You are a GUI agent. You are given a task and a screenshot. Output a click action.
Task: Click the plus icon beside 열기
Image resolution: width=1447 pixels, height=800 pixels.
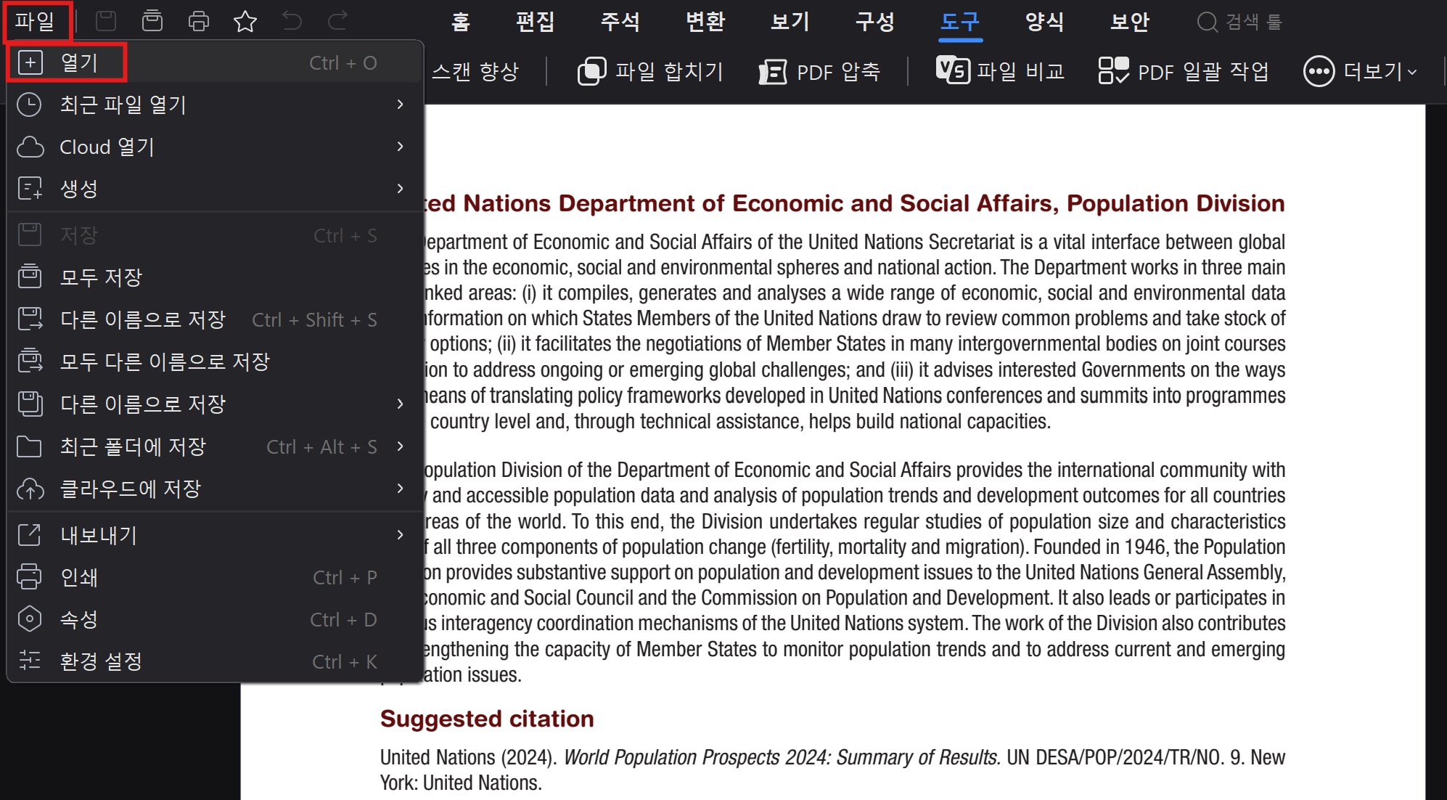click(30, 62)
